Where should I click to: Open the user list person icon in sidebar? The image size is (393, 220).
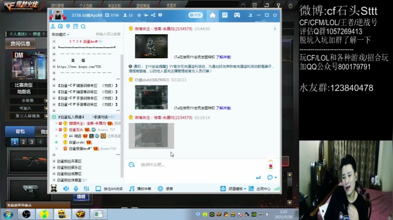(53, 26)
